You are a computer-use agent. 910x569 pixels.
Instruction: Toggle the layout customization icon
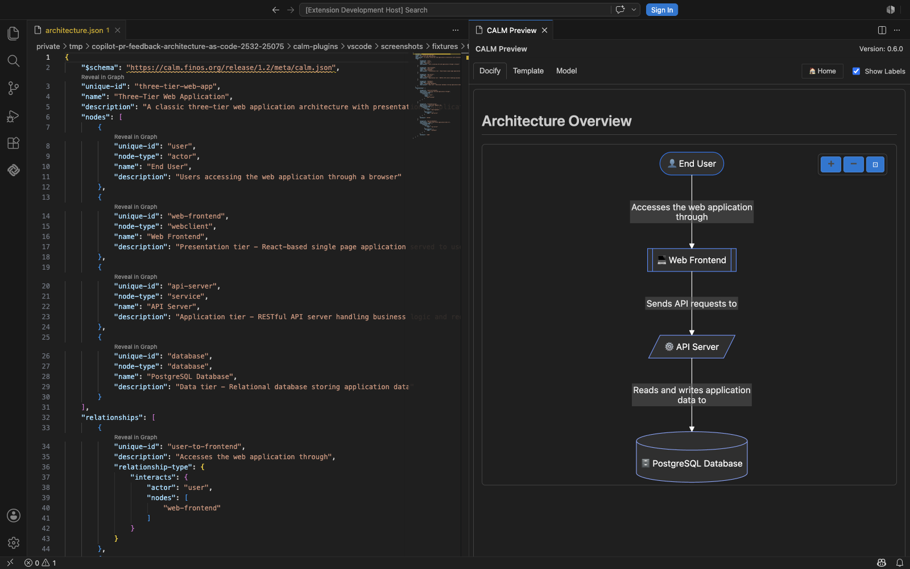pos(891,10)
